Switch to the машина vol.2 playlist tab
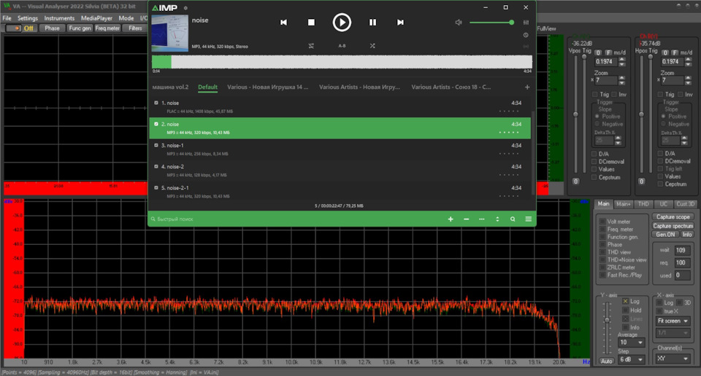The width and height of the screenshot is (701, 376). pyautogui.click(x=170, y=87)
